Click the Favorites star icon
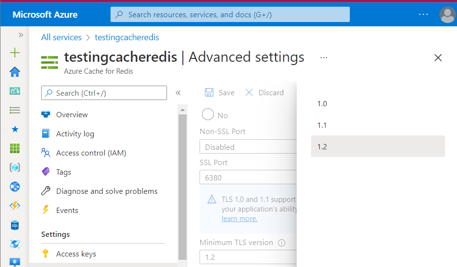 point(15,129)
